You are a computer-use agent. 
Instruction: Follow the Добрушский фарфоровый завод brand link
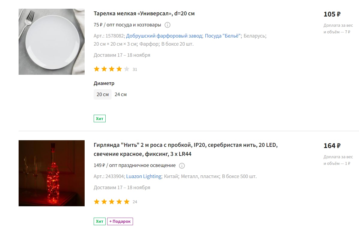pos(164,36)
